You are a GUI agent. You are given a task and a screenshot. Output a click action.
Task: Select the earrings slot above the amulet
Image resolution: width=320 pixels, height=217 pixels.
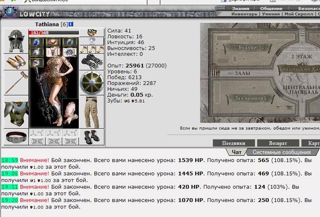92,32
